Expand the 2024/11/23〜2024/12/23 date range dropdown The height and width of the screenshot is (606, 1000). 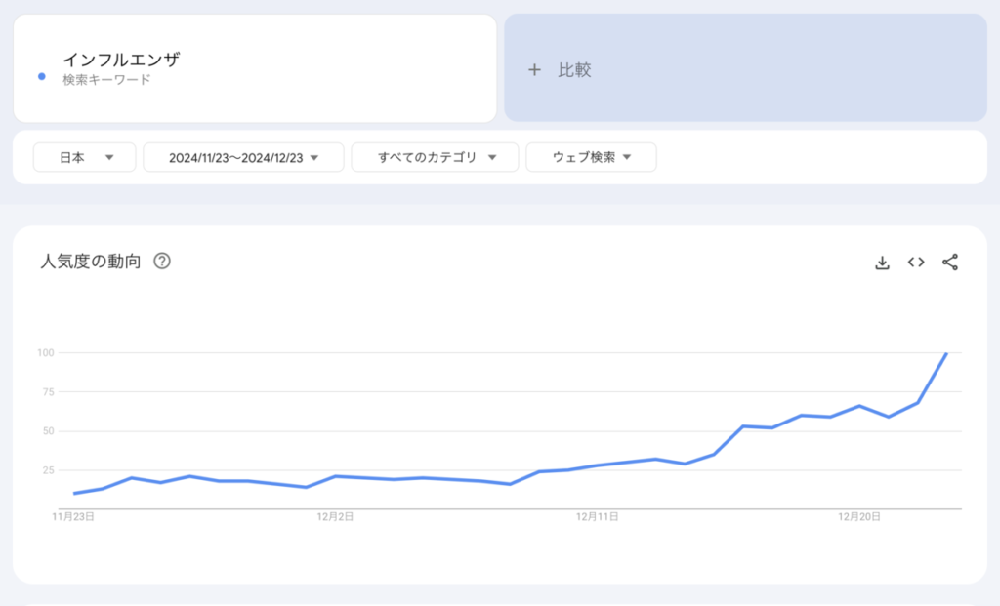243,157
